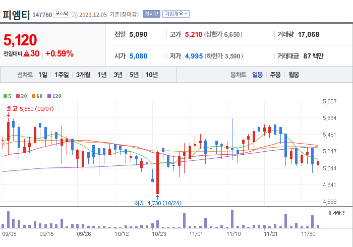Click the 코스닥 market badge

point(62,14)
